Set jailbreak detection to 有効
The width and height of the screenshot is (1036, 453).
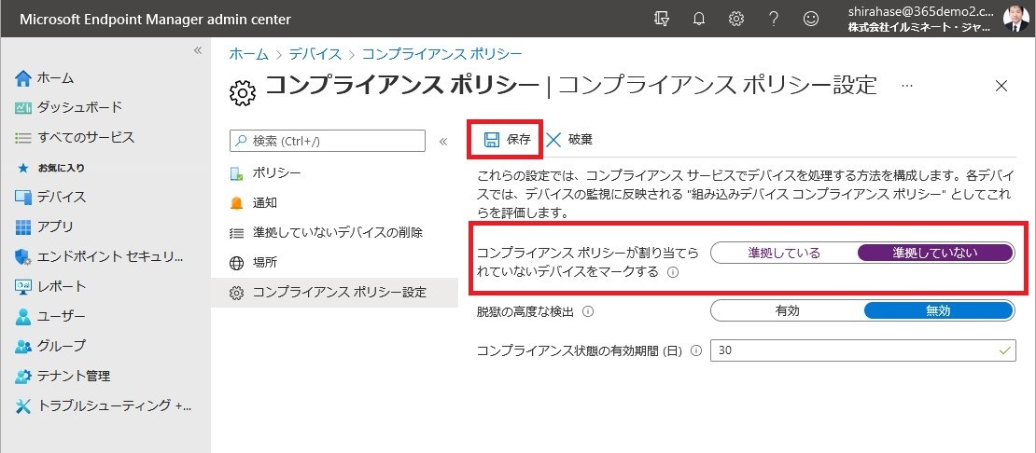pos(788,311)
